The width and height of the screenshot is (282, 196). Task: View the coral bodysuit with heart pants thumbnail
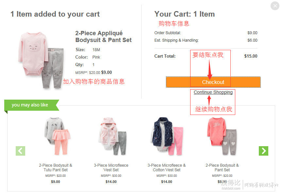(222, 136)
